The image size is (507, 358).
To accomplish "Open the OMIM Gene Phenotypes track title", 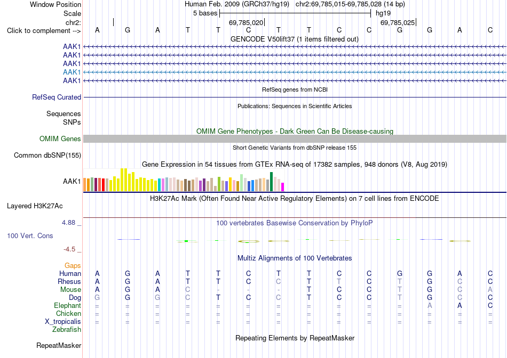I will tap(295, 132).
